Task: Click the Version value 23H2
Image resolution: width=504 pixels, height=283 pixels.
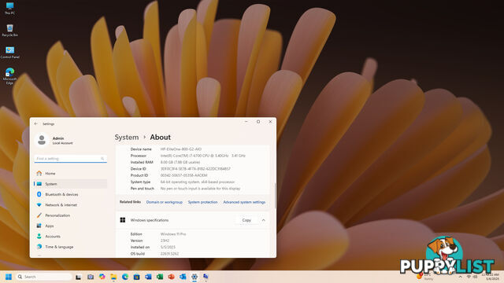Action: point(165,241)
